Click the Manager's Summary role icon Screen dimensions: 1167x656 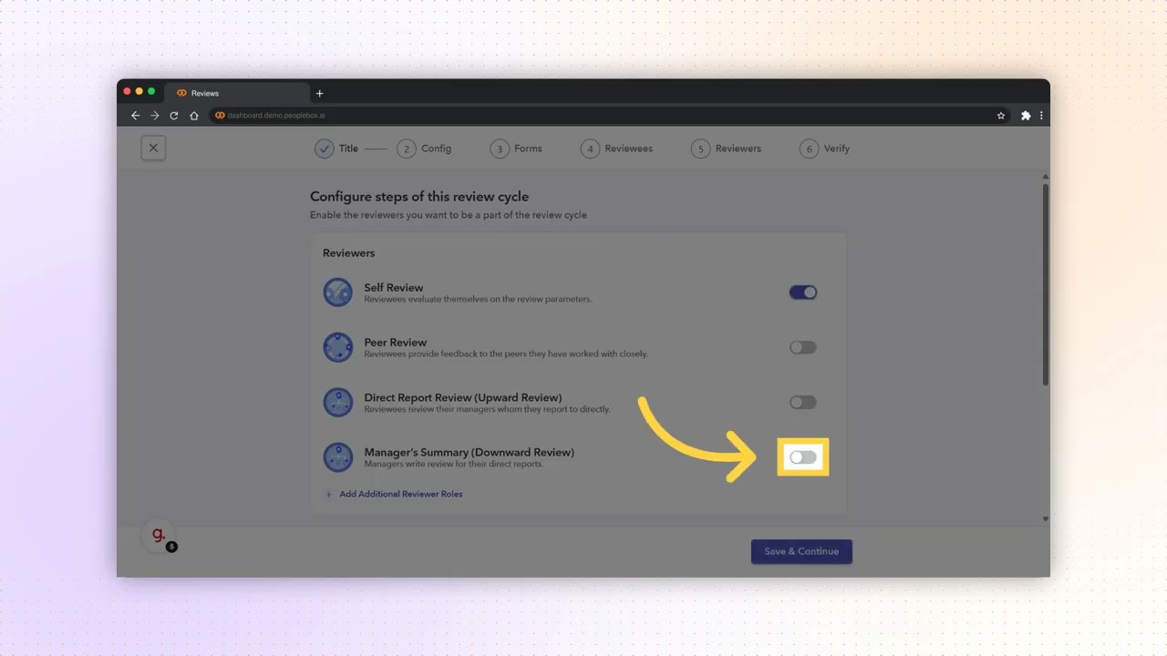coord(338,457)
